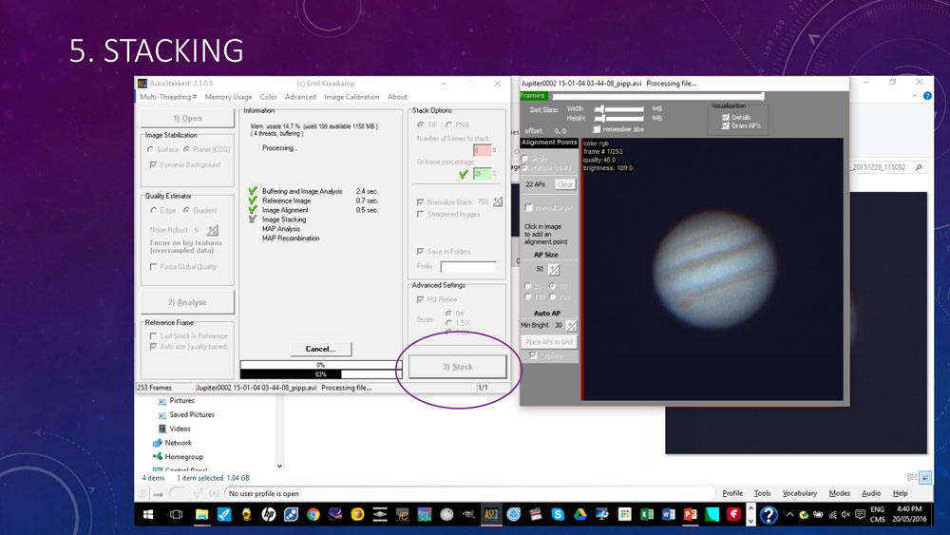The height and width of the screenshot is (535, 950).
Task: Open the Memory Usage menu
Action: 228,97
